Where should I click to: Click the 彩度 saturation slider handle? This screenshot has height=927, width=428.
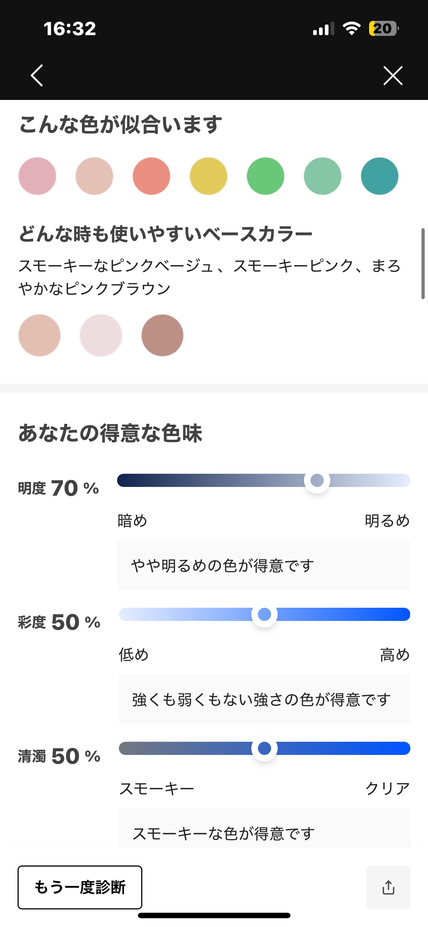[x=264, y=614]
